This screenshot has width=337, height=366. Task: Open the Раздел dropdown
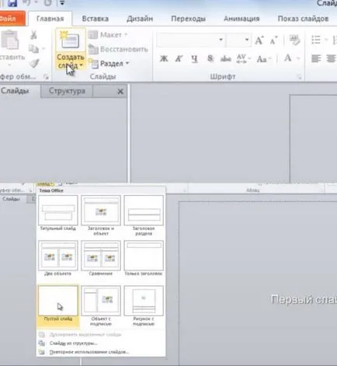point(109,64)
